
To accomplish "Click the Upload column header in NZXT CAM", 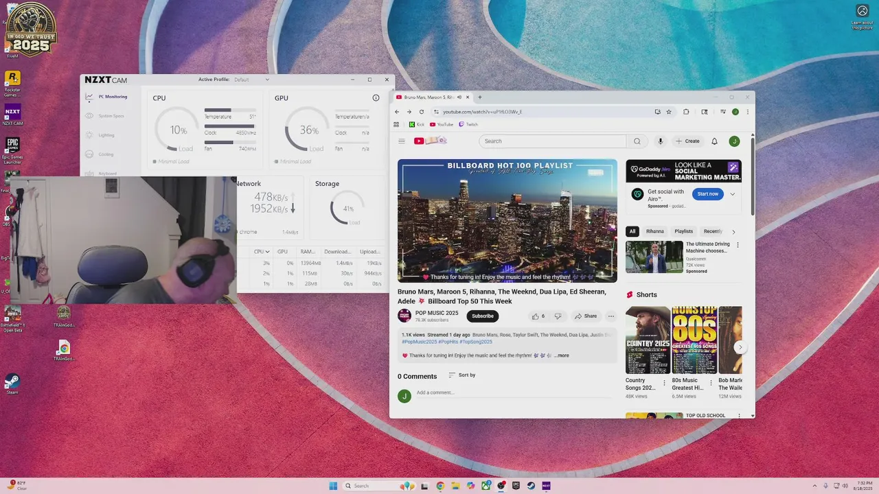I will [x=370, y=252].
